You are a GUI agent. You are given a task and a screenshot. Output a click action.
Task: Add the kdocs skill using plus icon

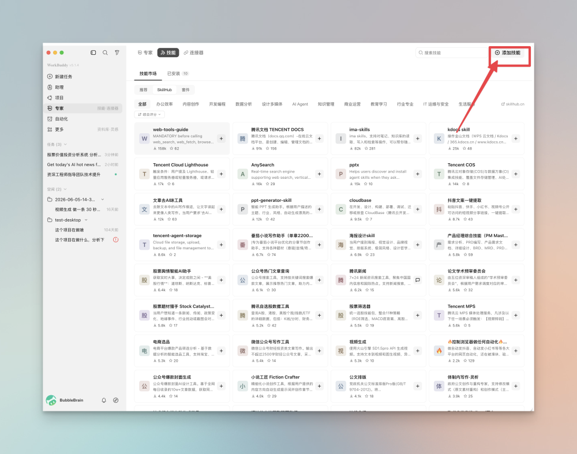(515, 138)
